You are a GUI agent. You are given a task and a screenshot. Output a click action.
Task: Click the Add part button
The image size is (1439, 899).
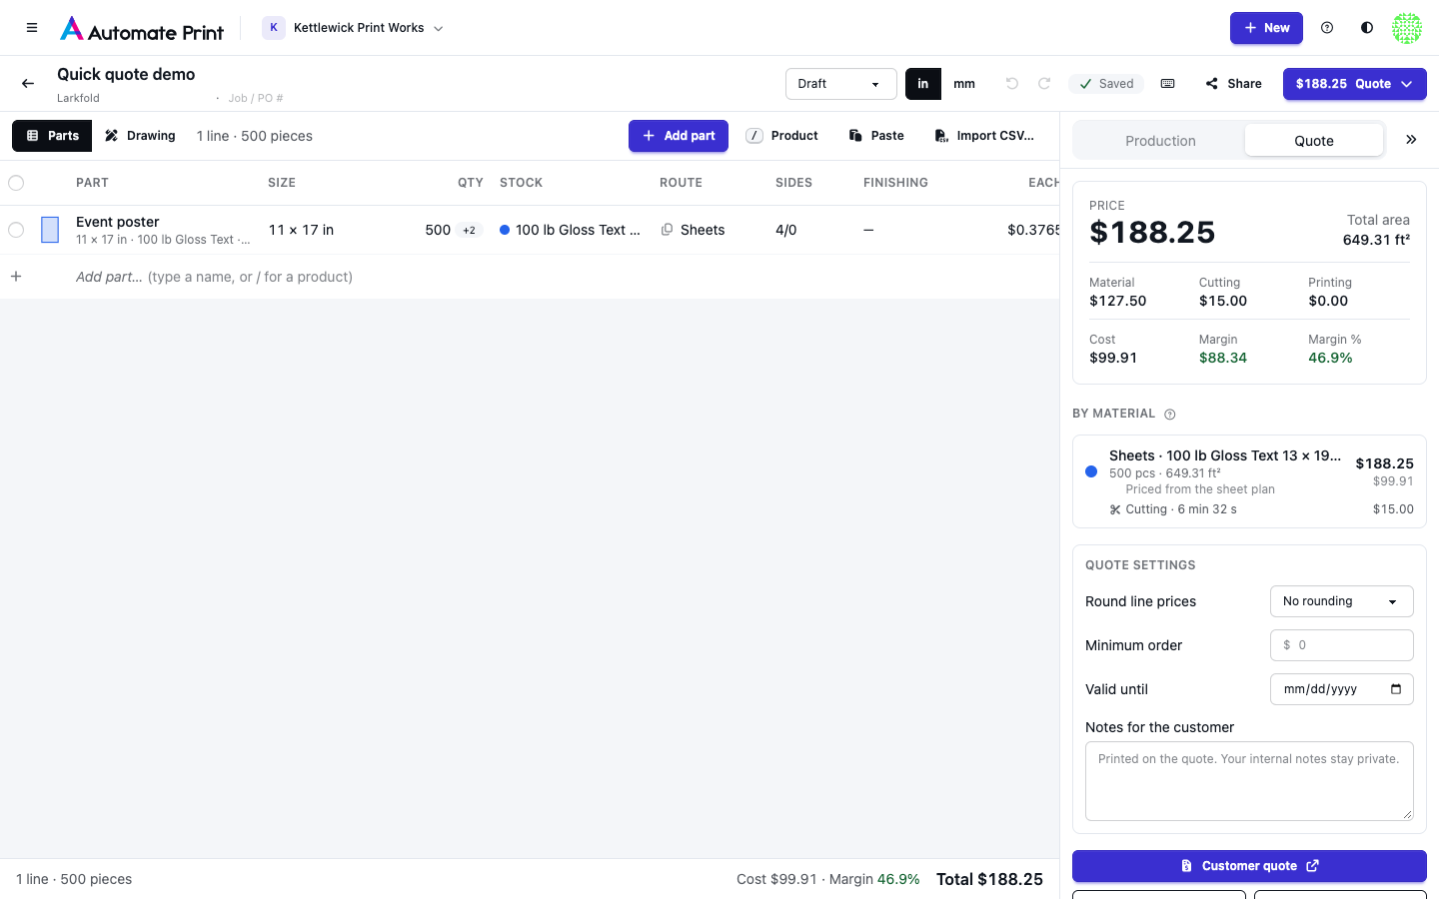[679, 136]
